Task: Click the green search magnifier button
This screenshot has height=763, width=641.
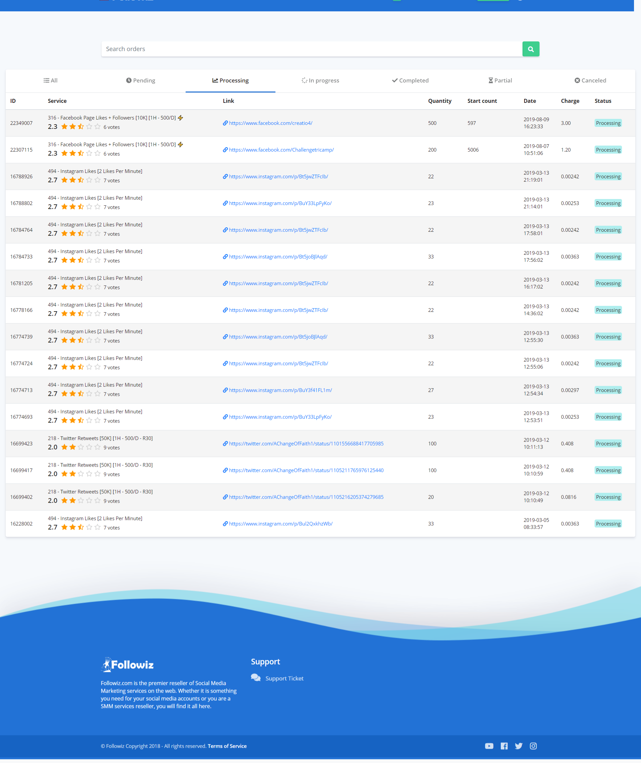Action: point(530,49)
